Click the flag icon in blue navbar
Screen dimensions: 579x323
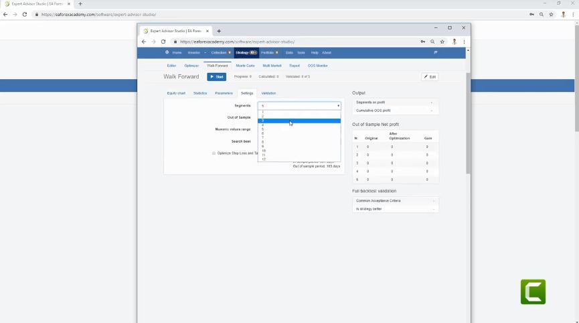pyautogui.click(x=435, y=52)
